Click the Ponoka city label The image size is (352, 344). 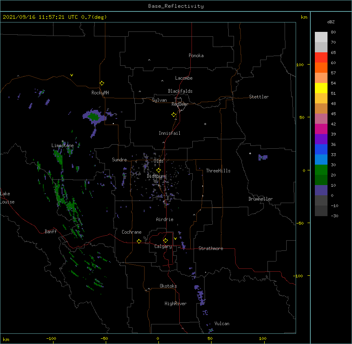(196, 56)
